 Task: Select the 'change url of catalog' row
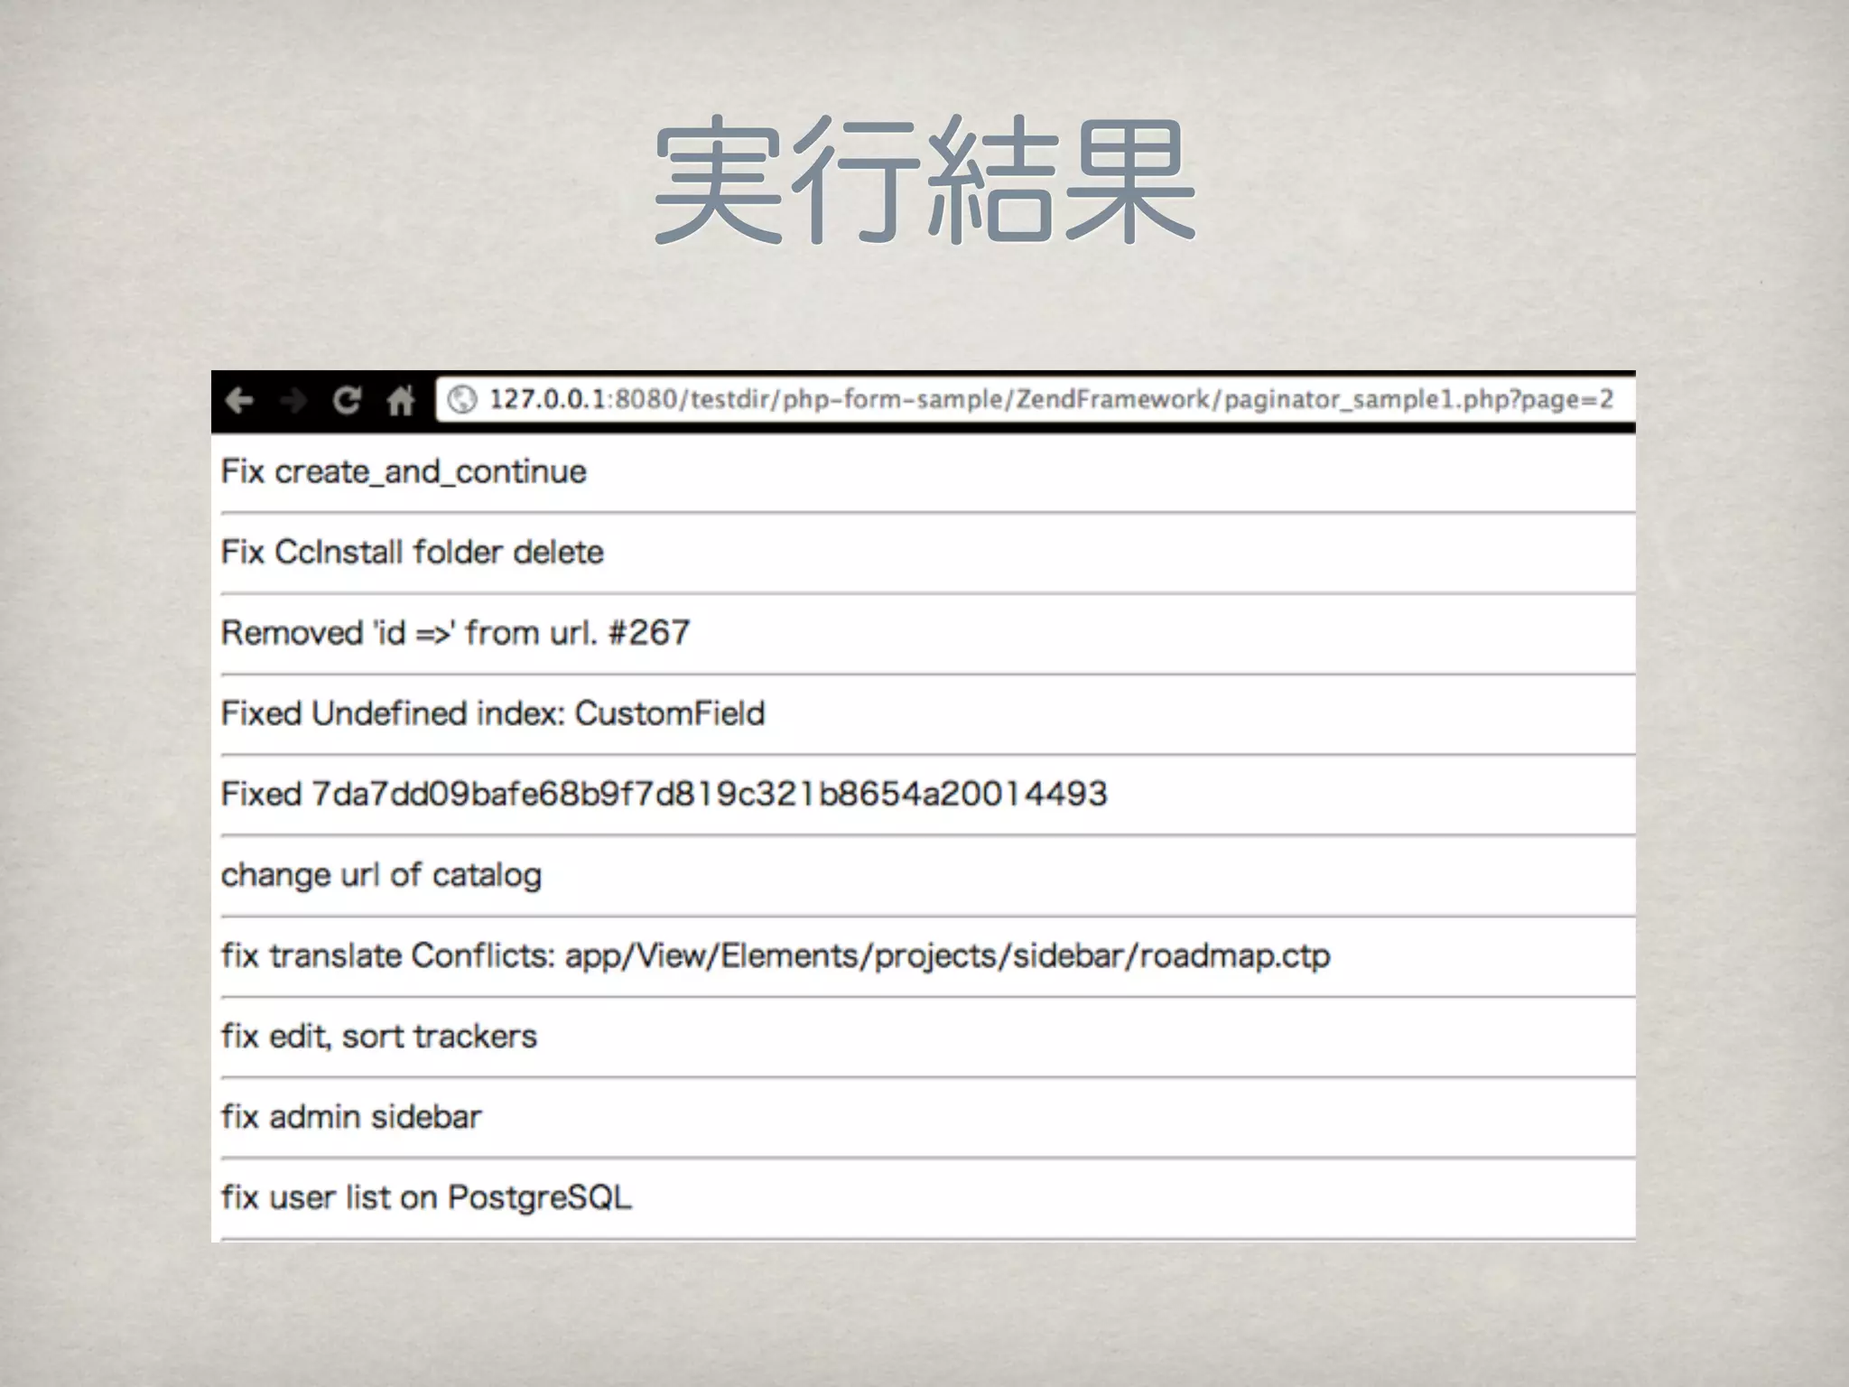(x=928, y=876)
